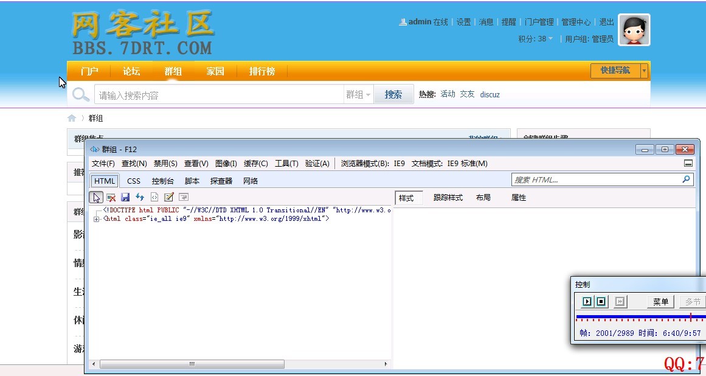706x376 pixels.
Task: Switch to the 控制台 tab
Action: pos(162,181)
